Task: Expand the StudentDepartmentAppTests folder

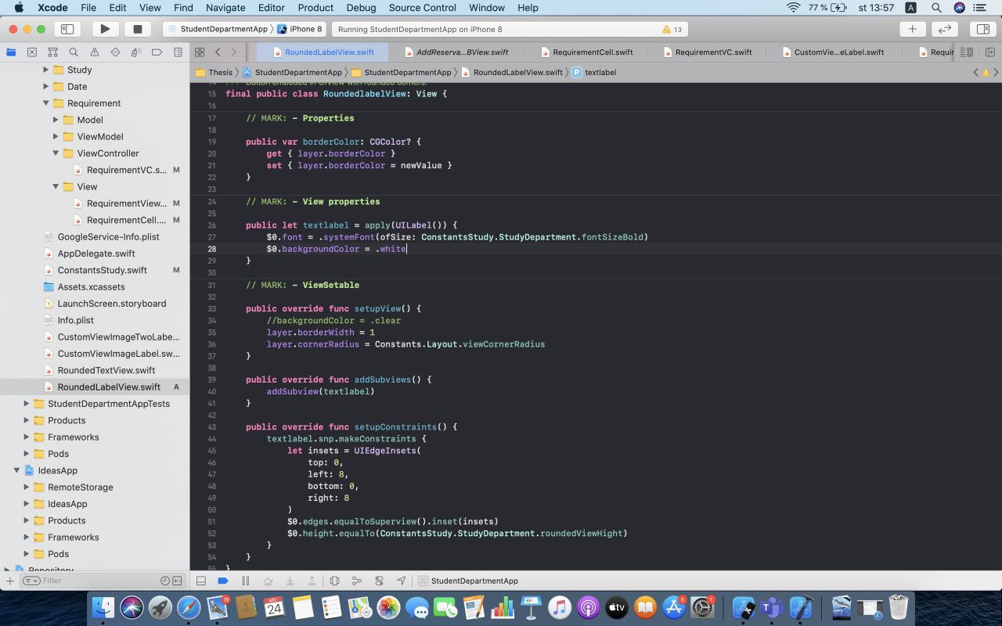Action: tap(27, 404)
